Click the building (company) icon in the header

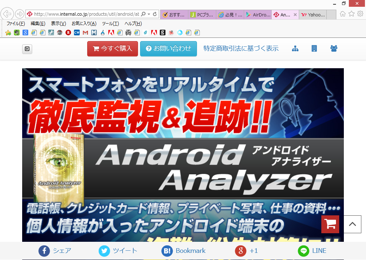pyautogui.click(x=314, y=49)
